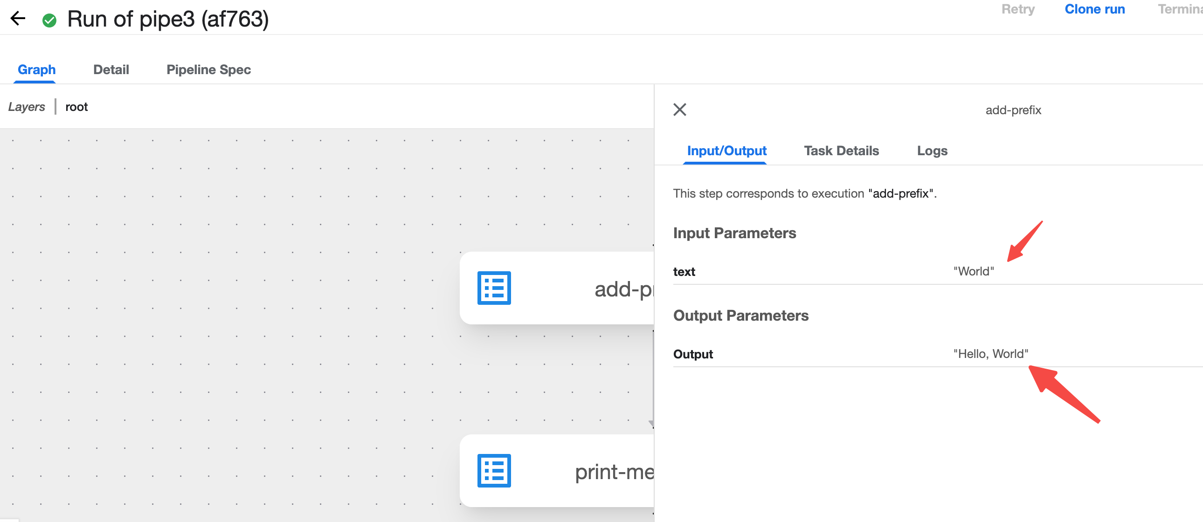Screen dimensions: 1203x522
Task: Switch to the Graph tab
Action: click(x=36, y=69)
